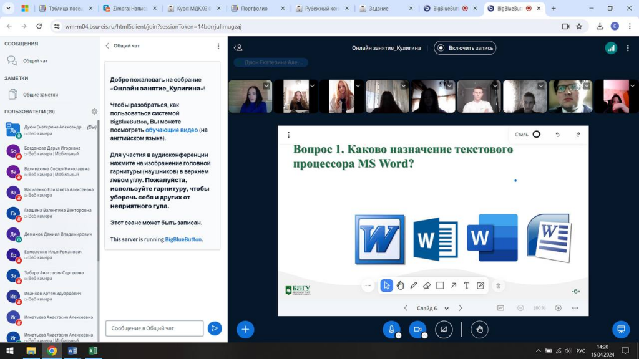This screenshot has width=639, height=359.
Task: Open File Explorer from the taskbar
Action: (31, 351)
